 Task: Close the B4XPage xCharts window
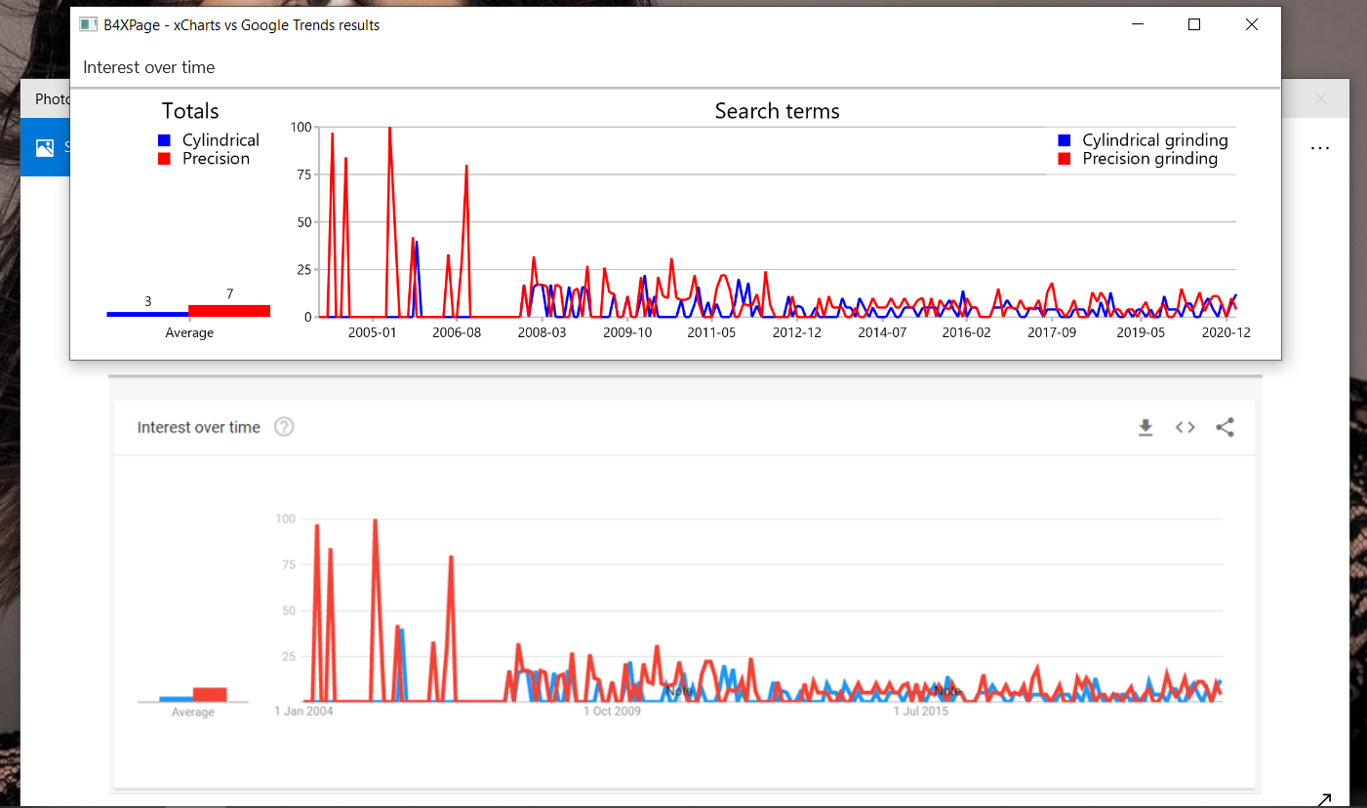(1252, 25)
